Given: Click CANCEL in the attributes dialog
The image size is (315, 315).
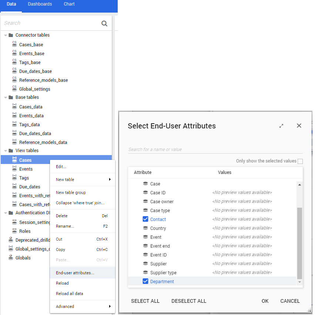Looking at the screenshot, I should [290, 301].
